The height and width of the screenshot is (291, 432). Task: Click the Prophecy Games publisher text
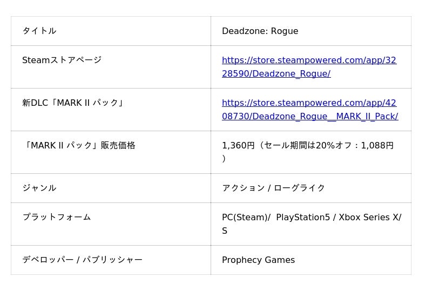(x=258, y=260)
